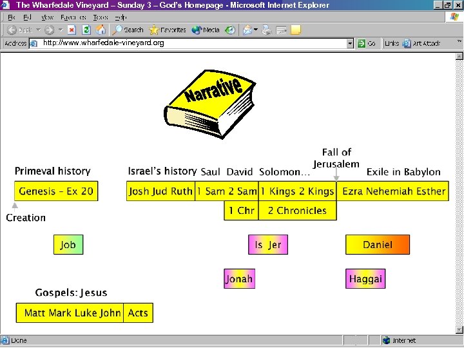Select the Matt Mark Luke John box
This screenshot has height=348, width=464.
[x=70, y=313]
